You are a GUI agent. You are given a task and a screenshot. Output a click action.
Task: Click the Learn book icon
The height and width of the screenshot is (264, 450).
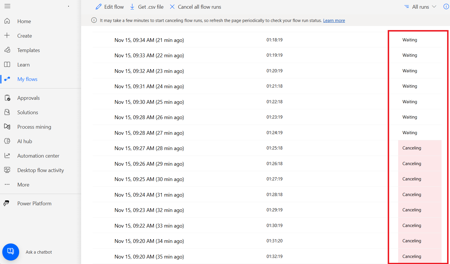click(x=7, y=64)
